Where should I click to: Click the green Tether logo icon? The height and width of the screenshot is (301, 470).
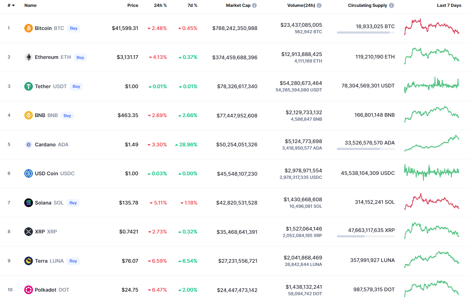28,86
